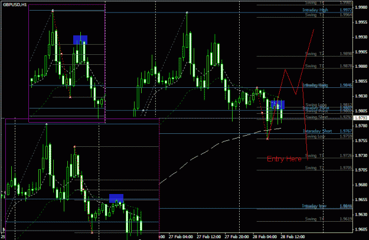This screenshot has height=240, width=369.
Task: Click the 'Swing T2' label beside 1.9898
Action: point(315,54)
